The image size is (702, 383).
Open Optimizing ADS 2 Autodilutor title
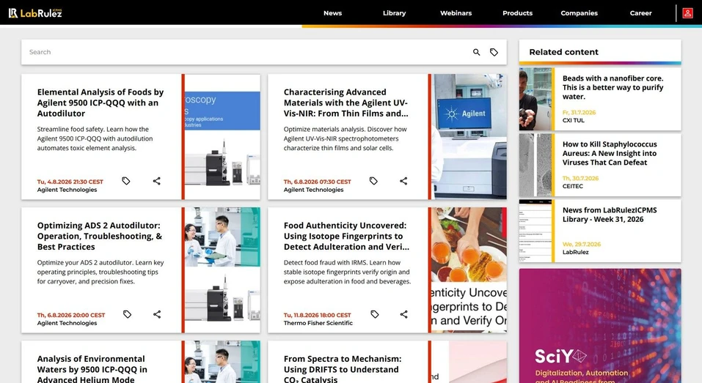click(99, 236)
